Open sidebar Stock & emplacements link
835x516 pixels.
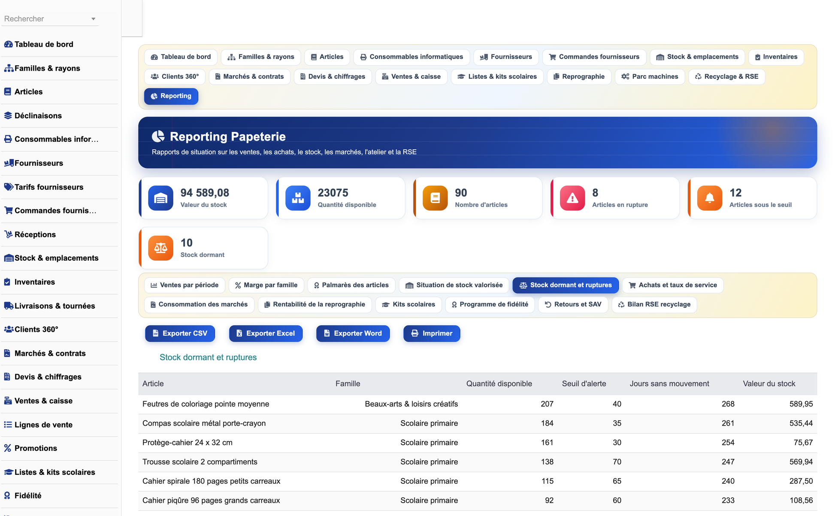click(60, 258)
